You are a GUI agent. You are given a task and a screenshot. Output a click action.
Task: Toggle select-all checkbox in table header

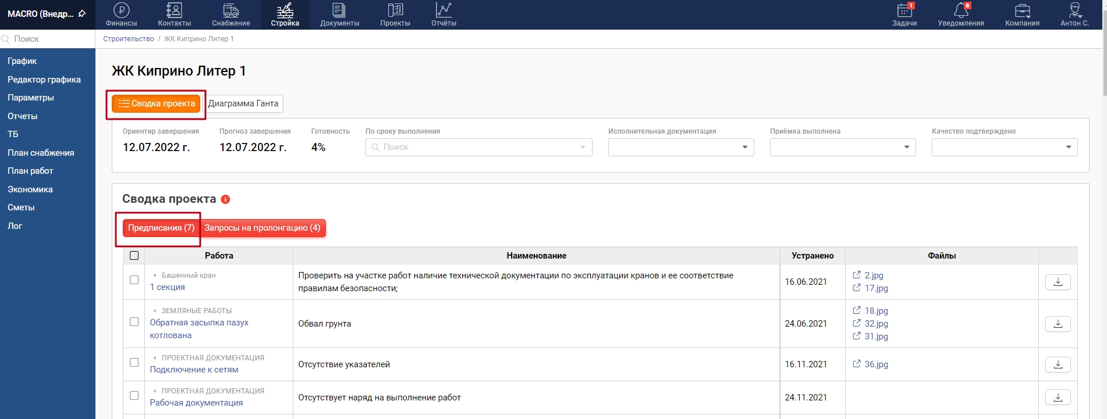click(x=134, y=256)
